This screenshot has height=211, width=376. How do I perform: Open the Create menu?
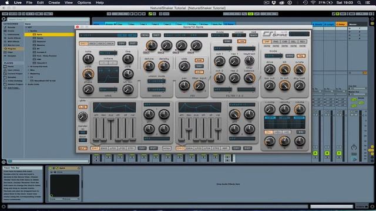[54, 2]
